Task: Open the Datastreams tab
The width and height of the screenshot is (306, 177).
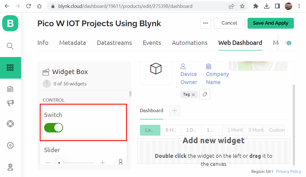Action: tap(114, 43)
